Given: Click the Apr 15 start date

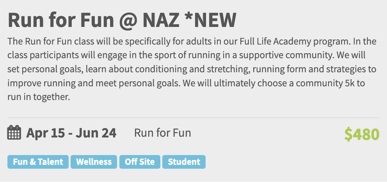Looking at the screenshot, I should click(46, 133).
